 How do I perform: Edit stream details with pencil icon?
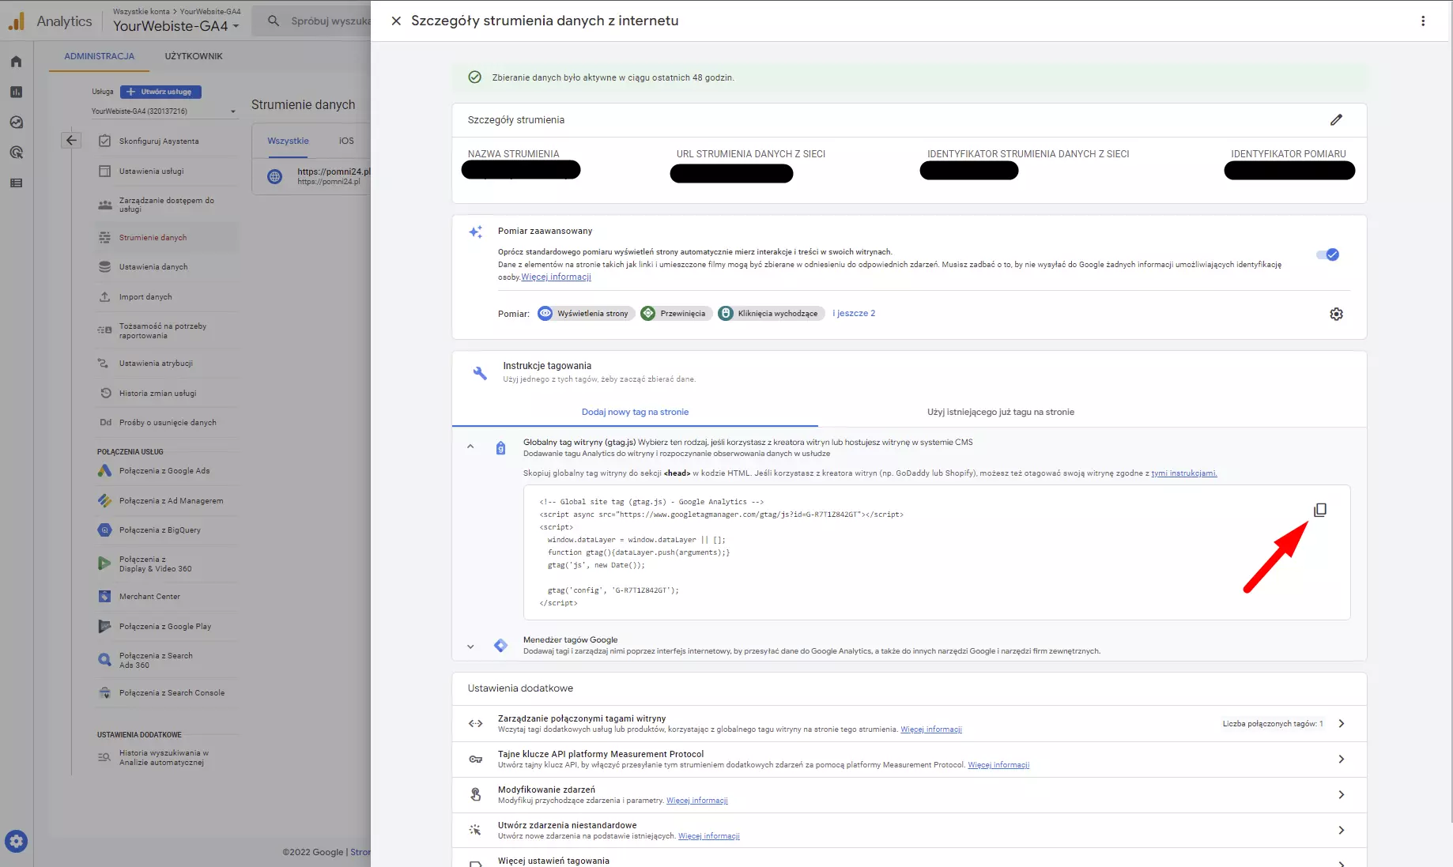(x=1336, y=119)
